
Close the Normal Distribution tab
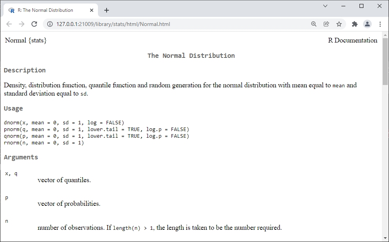pos(92,10)
